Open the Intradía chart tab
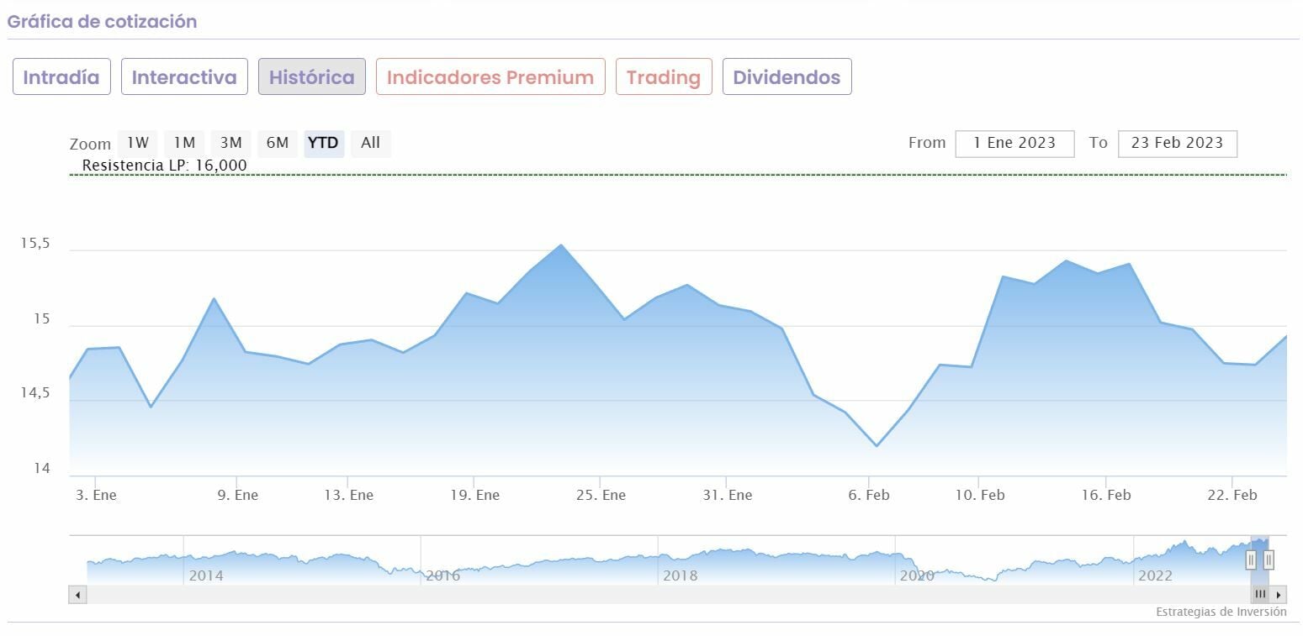This screenshot has height=636, width=1303. [x=61, y=77]
